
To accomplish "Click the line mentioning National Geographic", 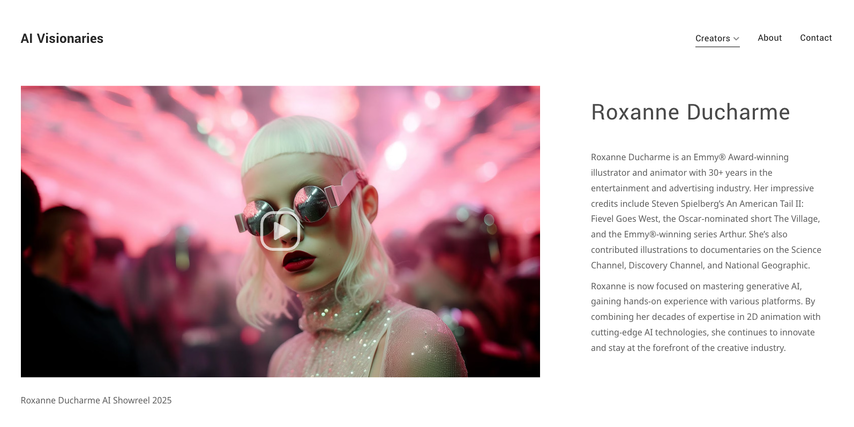I will point(700,265).
